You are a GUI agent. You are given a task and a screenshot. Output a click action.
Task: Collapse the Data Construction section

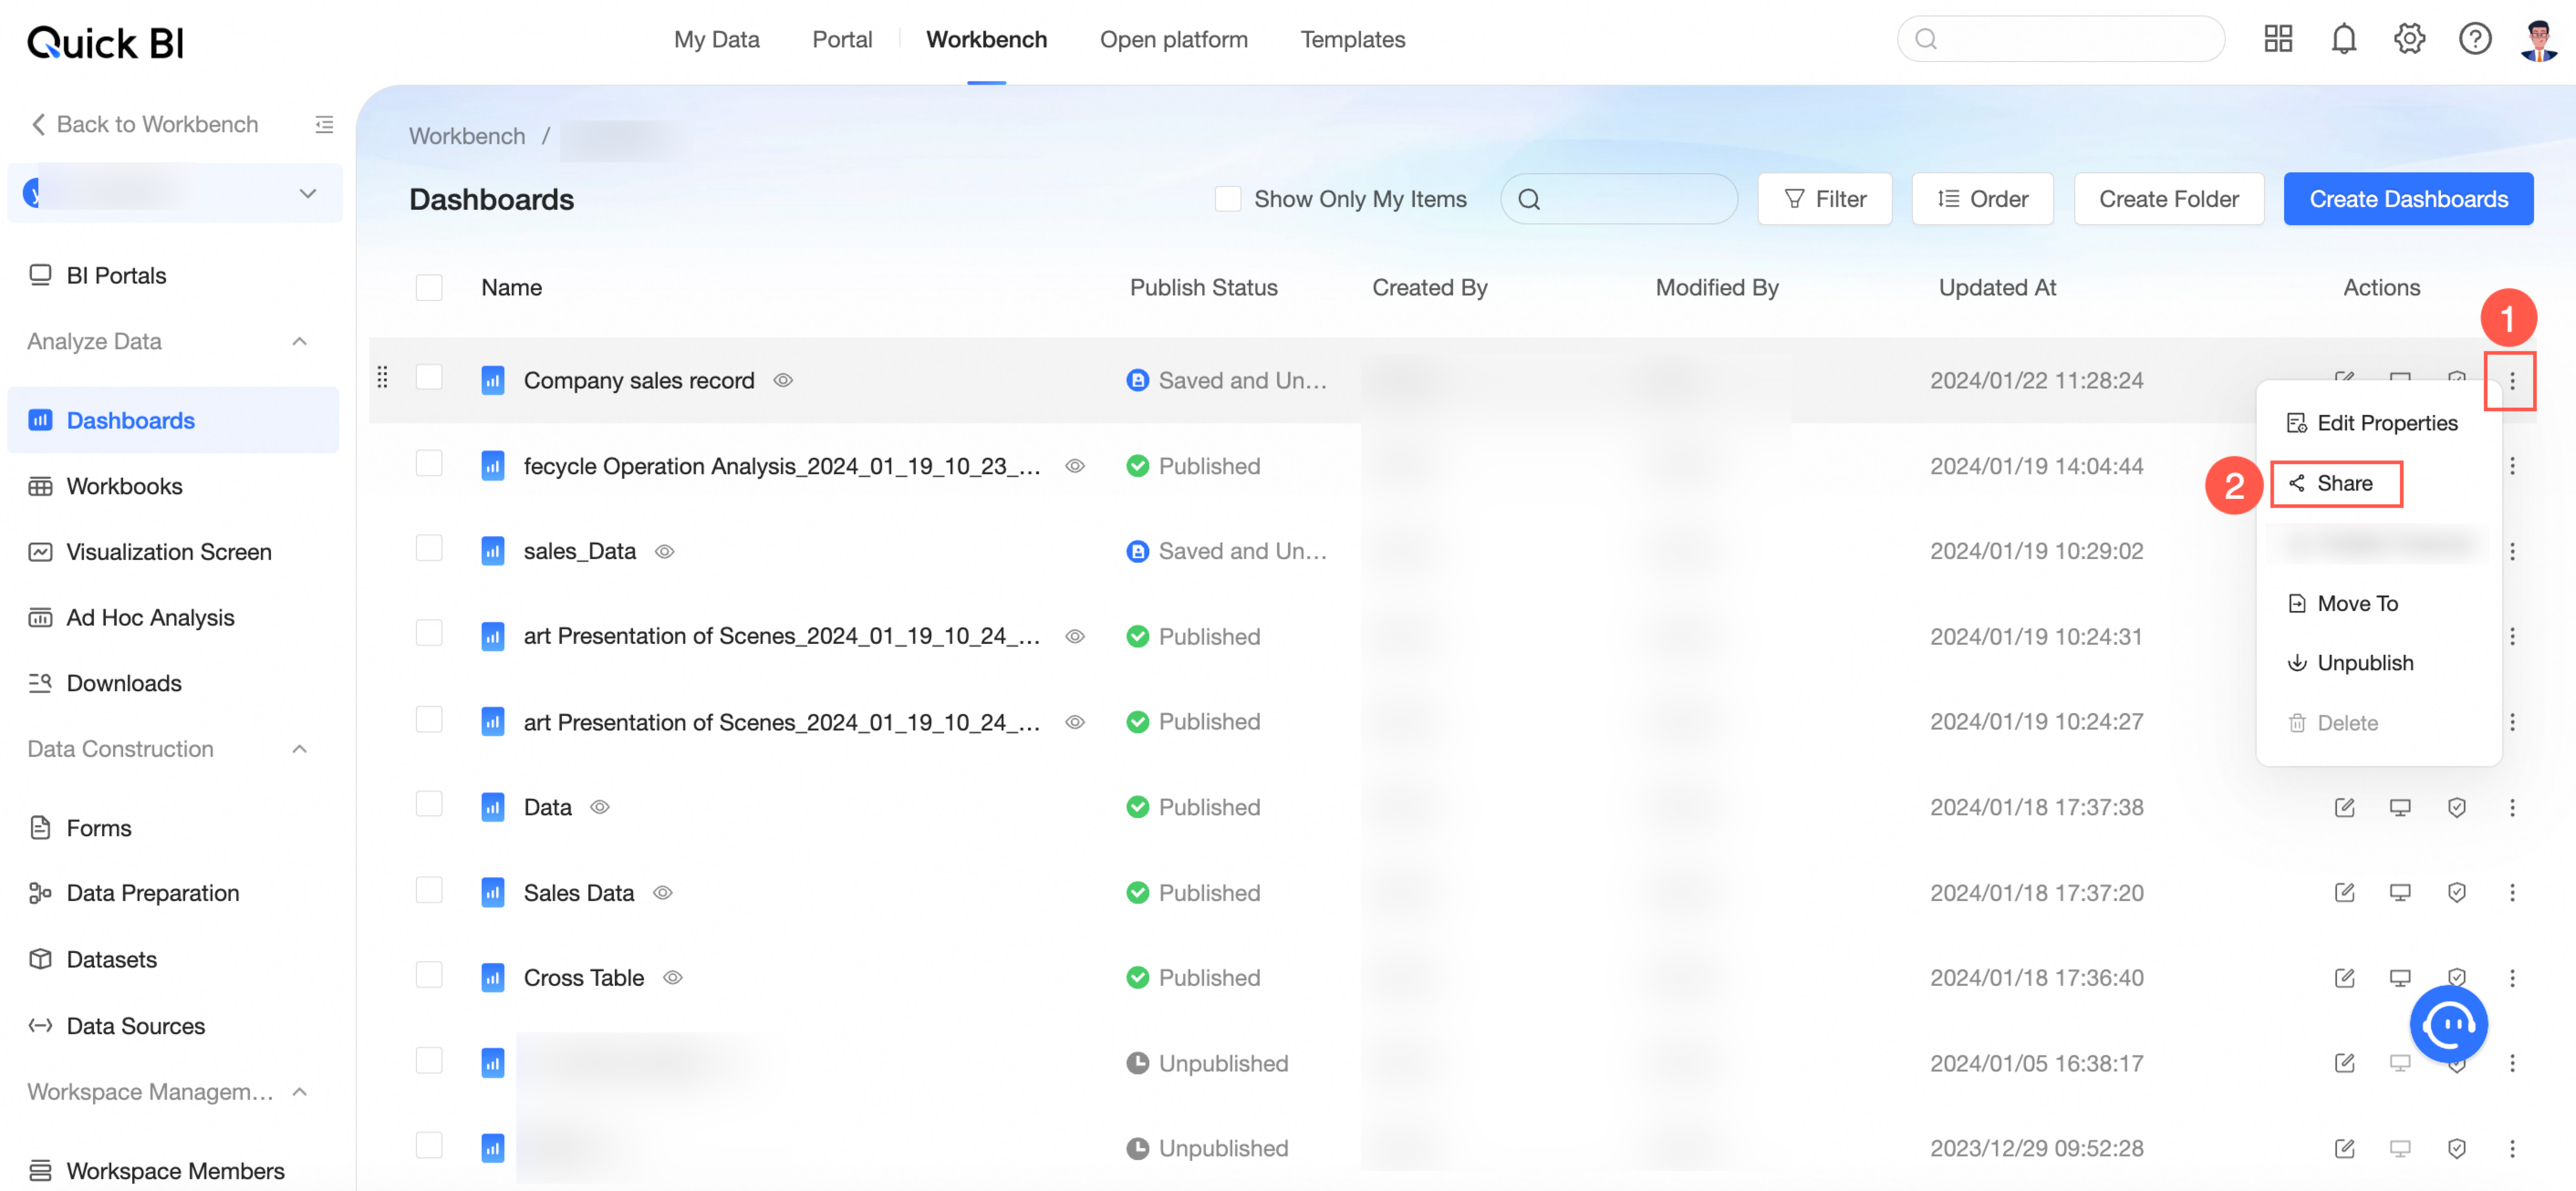(x=299, y=749)
